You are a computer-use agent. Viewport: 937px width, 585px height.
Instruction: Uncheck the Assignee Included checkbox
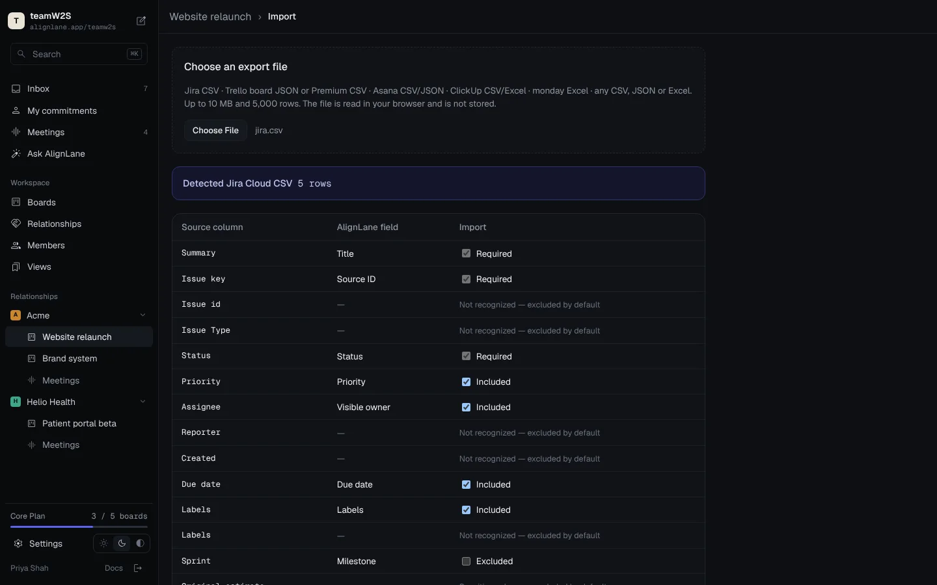[466, 407]
